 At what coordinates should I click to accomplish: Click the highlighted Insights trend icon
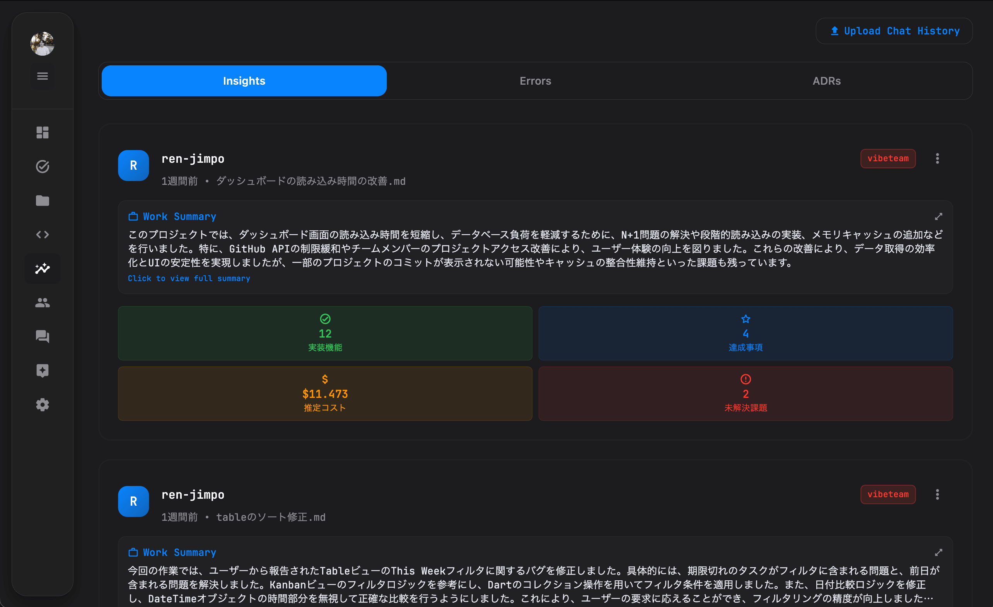click(42, 268)
